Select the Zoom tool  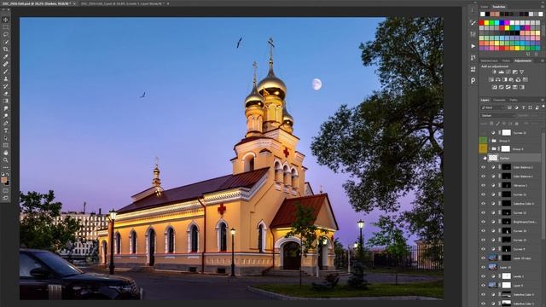coord(6,160)
